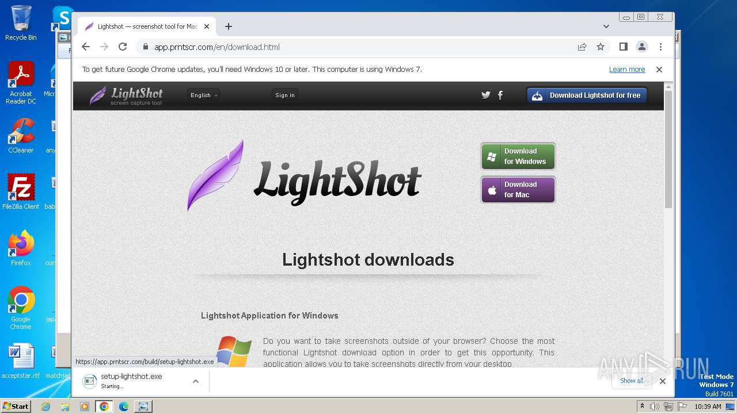The width and height of the screenshot is (737, 414).
Task: Open the media player taskbar icon
Action: [x=85, y=407]
